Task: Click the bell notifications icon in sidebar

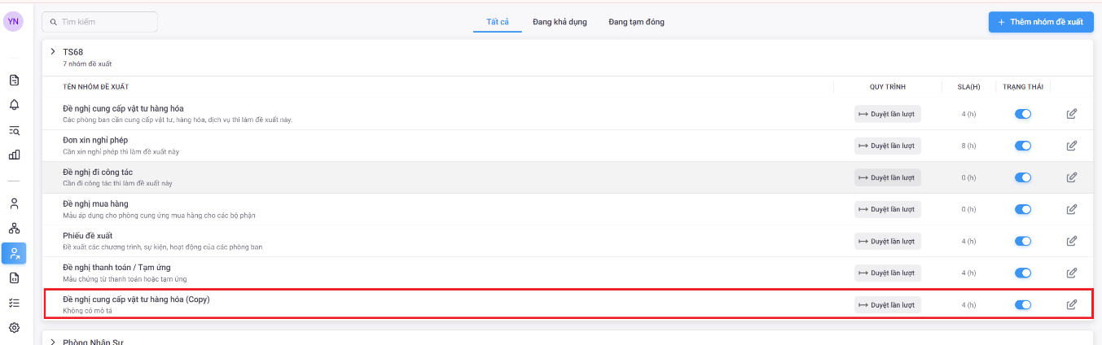Action: [14, 105]
